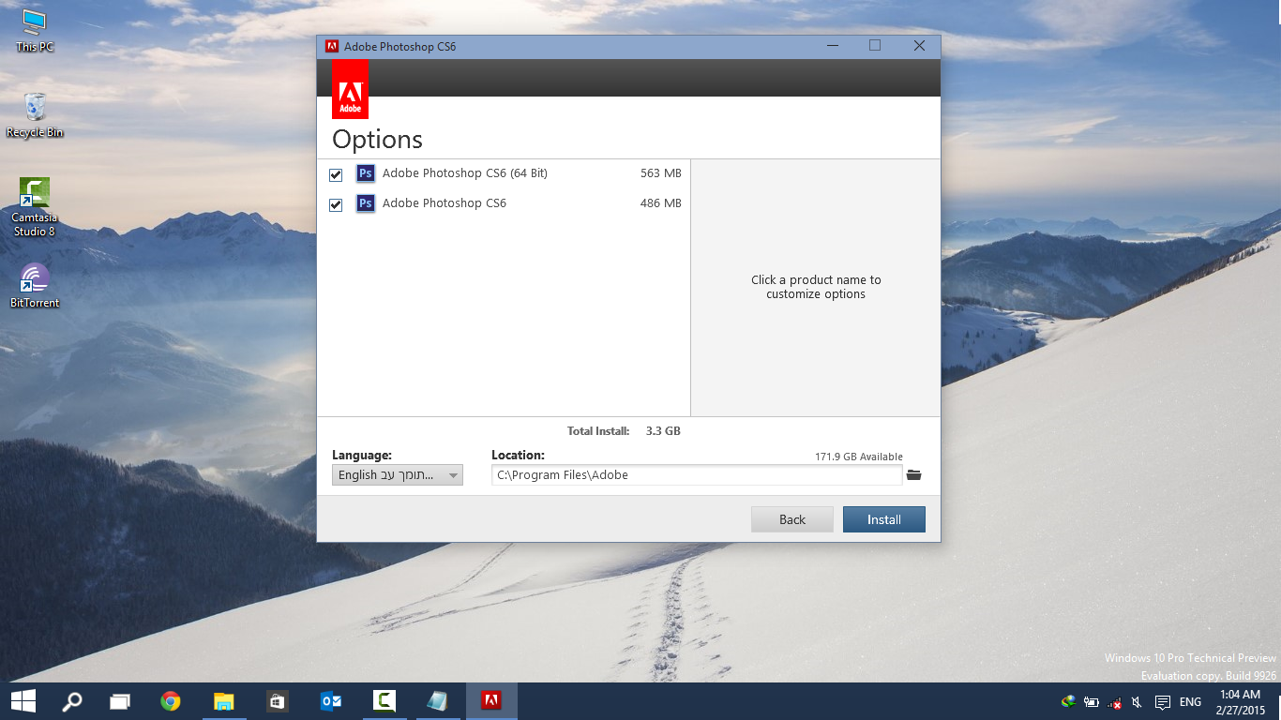Viewport: 1281px width, 720px height.
Task: Click Adobe installer taskbar button
Action: 491,701
